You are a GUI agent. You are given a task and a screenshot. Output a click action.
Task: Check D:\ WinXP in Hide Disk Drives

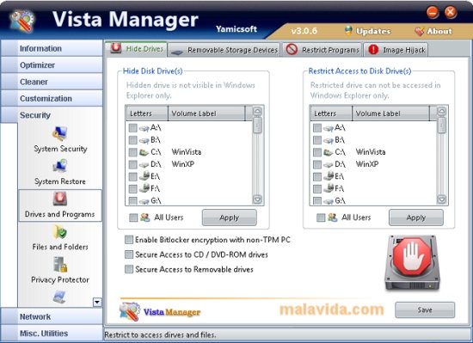pyautogui.click(x=132, y=164)
